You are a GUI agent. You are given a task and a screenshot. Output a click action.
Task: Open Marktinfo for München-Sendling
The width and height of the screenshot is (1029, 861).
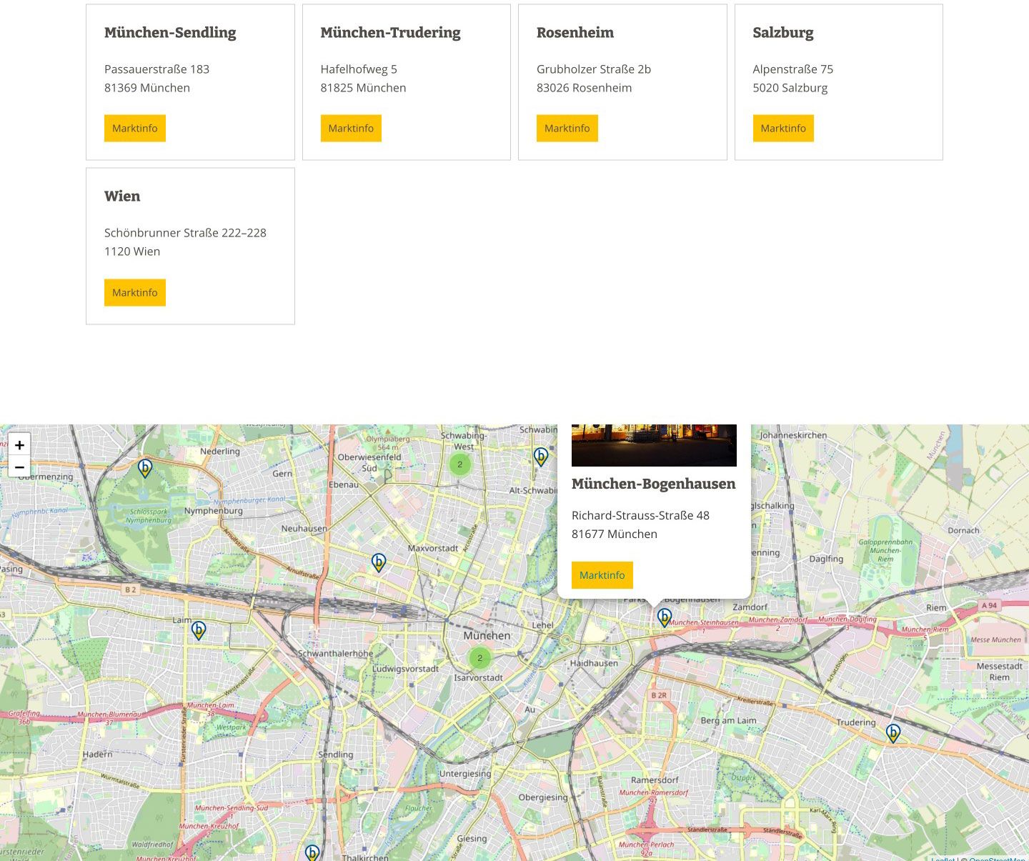pos(134,129)
